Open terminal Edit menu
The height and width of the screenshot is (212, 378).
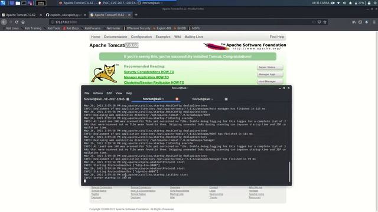tap(109, 93)
